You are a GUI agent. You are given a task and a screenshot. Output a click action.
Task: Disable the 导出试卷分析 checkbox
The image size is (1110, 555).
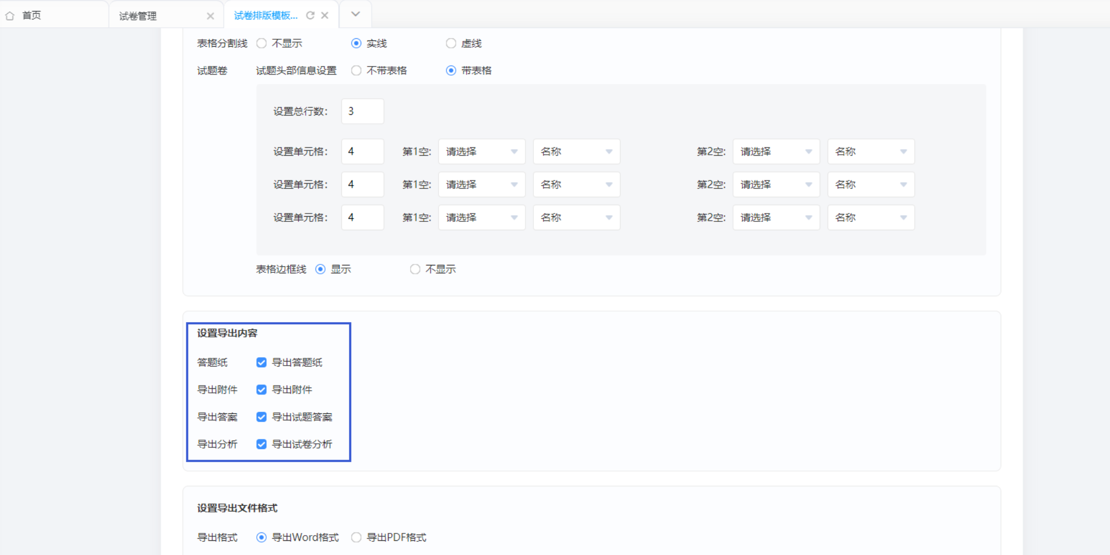(x=261, y=444)
